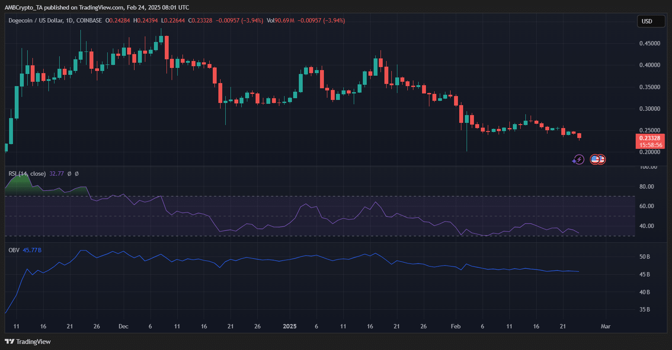Expand RSI (14, close) indicator settings
This screenshot has width=672, height=350.
coord(27,173)
